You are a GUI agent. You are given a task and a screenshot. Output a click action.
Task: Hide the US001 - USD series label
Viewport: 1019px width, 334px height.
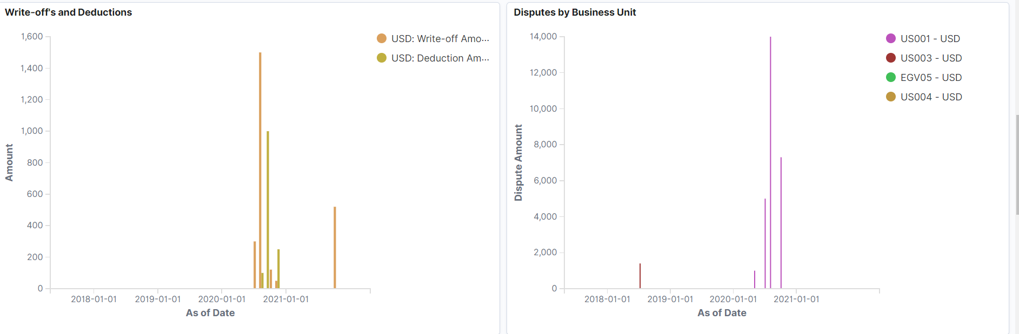930,39
